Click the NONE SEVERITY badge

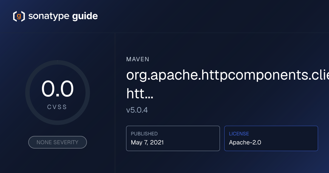(58, 142)
